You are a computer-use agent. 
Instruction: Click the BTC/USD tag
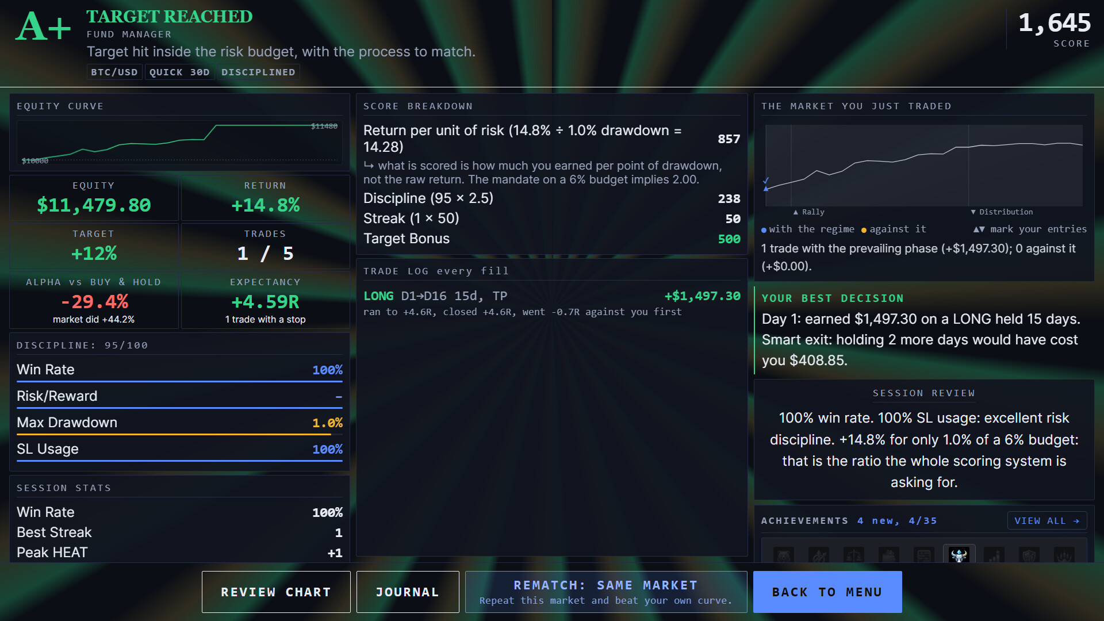[114, 72]
